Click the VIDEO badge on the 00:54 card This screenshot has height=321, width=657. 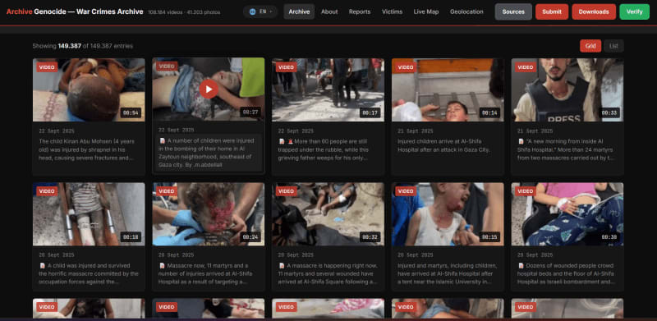click(47, 67)
